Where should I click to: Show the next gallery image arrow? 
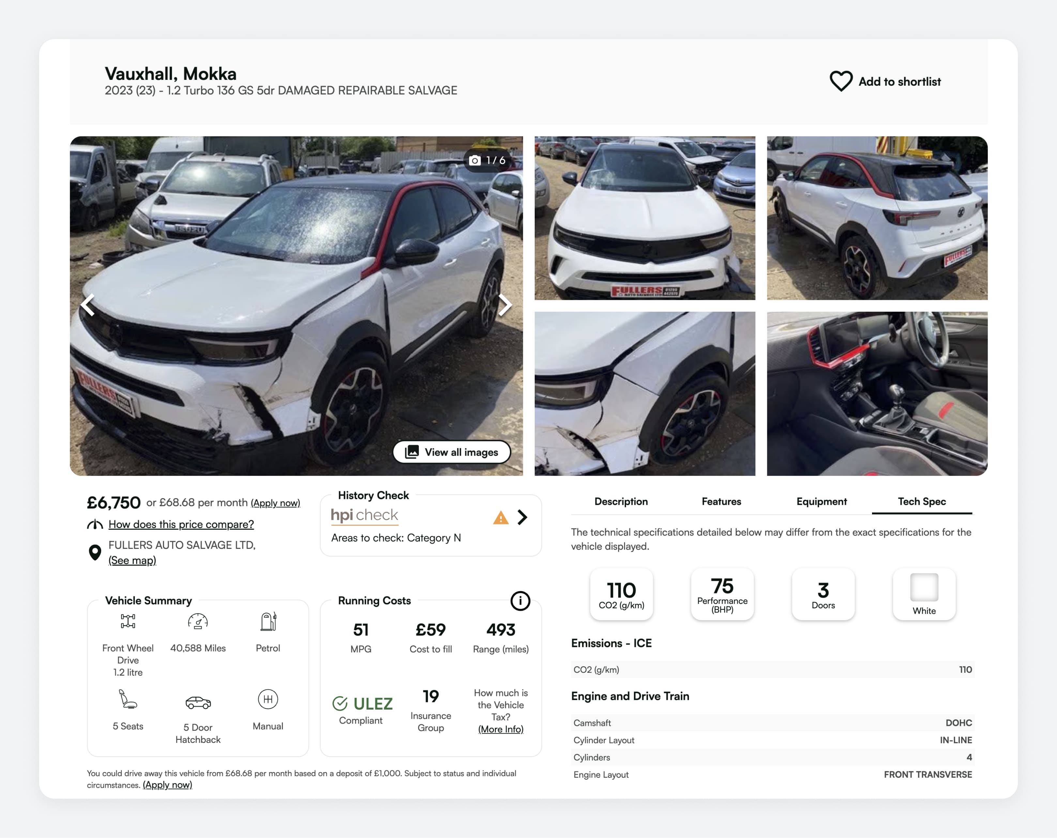click(x=505, y=305)
